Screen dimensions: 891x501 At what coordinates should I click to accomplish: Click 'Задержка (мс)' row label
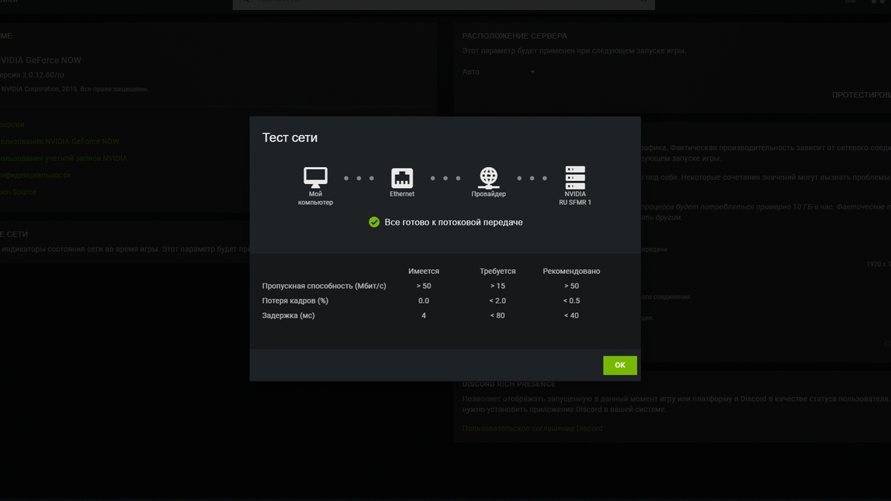point(288,315)
